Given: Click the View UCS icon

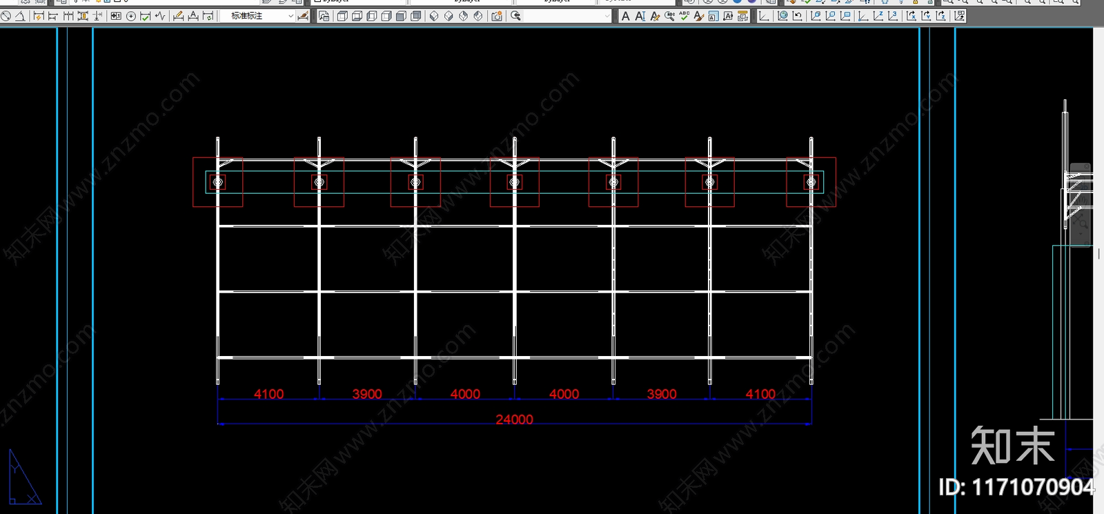Looking at the screenshot, I should pyautogui.click(x=845, y=16).
